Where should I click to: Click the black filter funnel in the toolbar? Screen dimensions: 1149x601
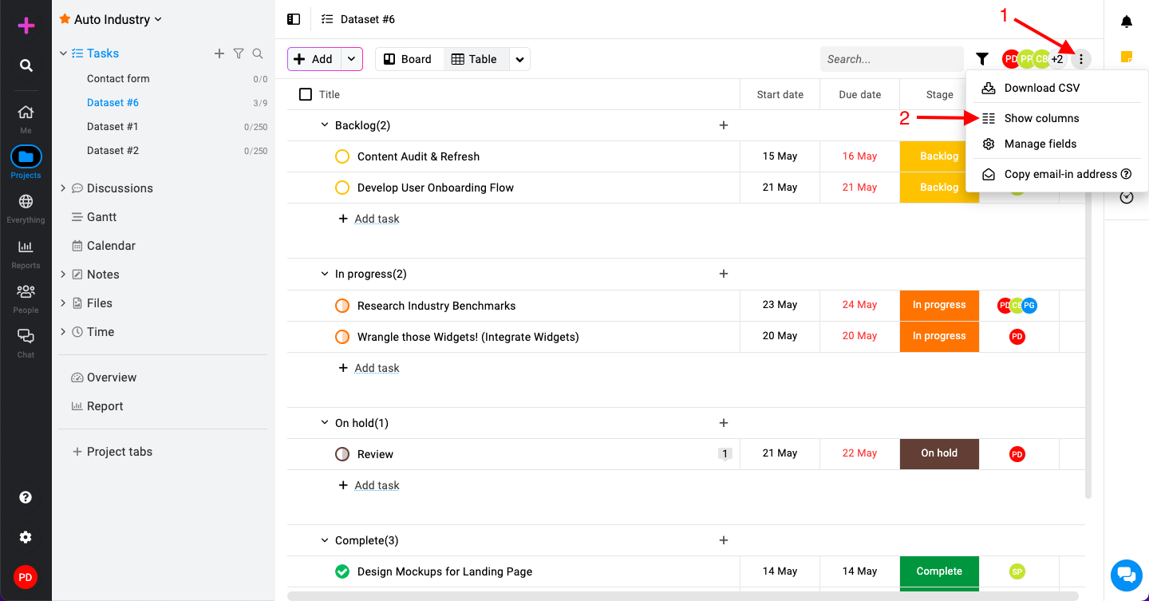[982, 59]
